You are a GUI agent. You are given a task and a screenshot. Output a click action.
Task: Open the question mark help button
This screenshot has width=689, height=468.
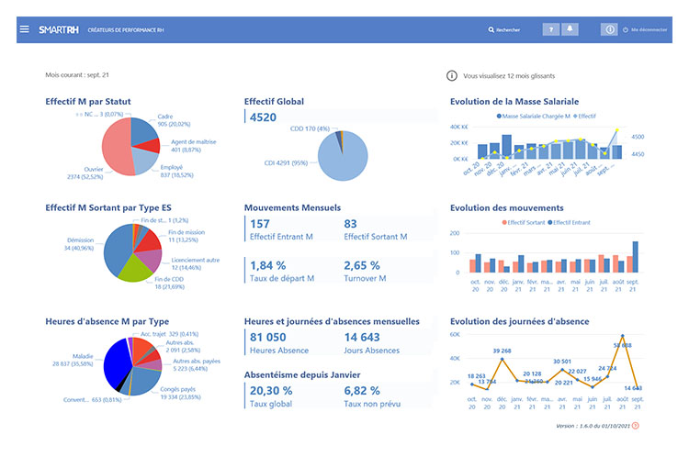coord(551,29)
